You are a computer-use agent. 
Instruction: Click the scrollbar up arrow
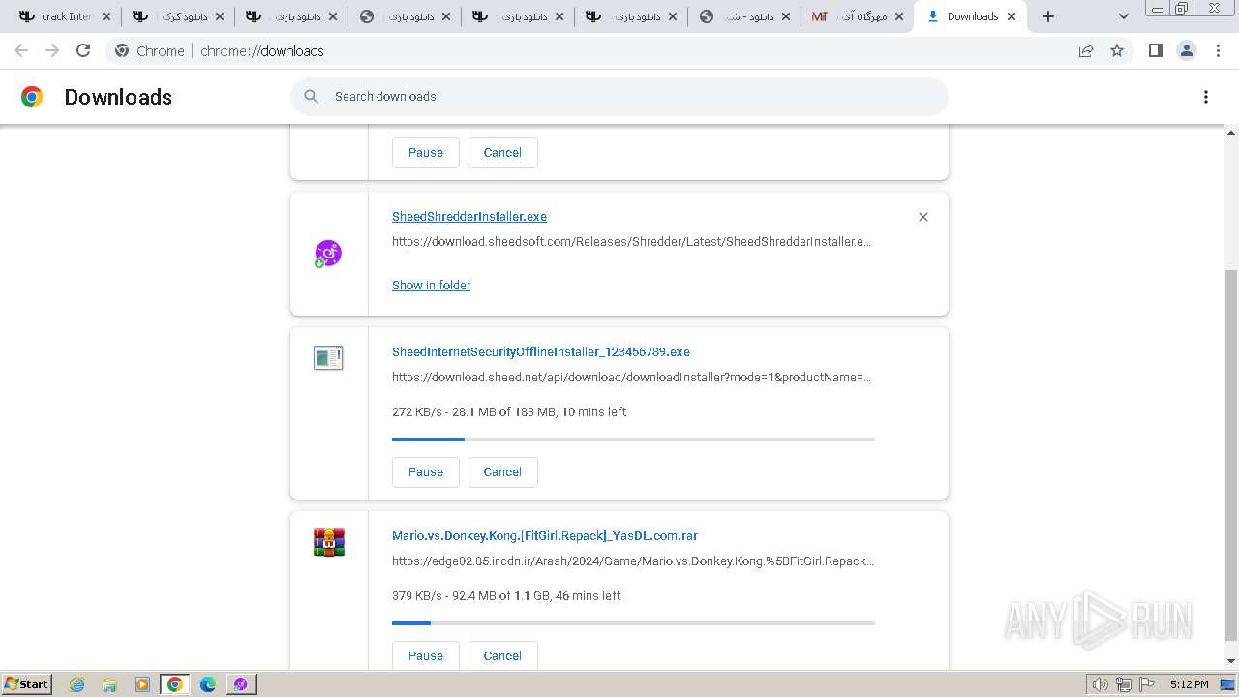(1231, 133)
